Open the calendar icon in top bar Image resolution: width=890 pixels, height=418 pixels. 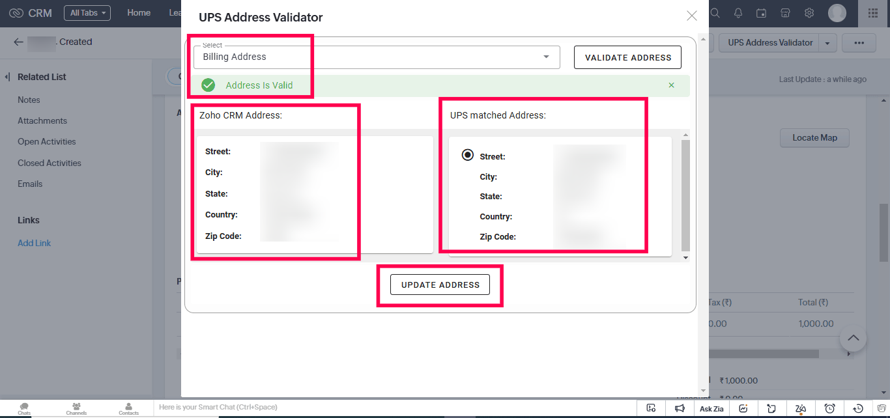762,13
